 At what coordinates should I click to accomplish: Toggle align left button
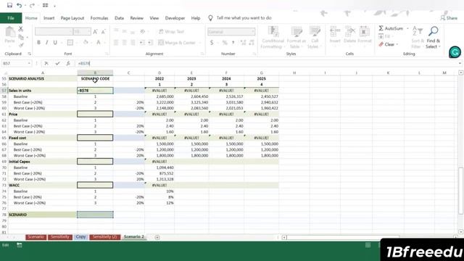pos(116,43)
